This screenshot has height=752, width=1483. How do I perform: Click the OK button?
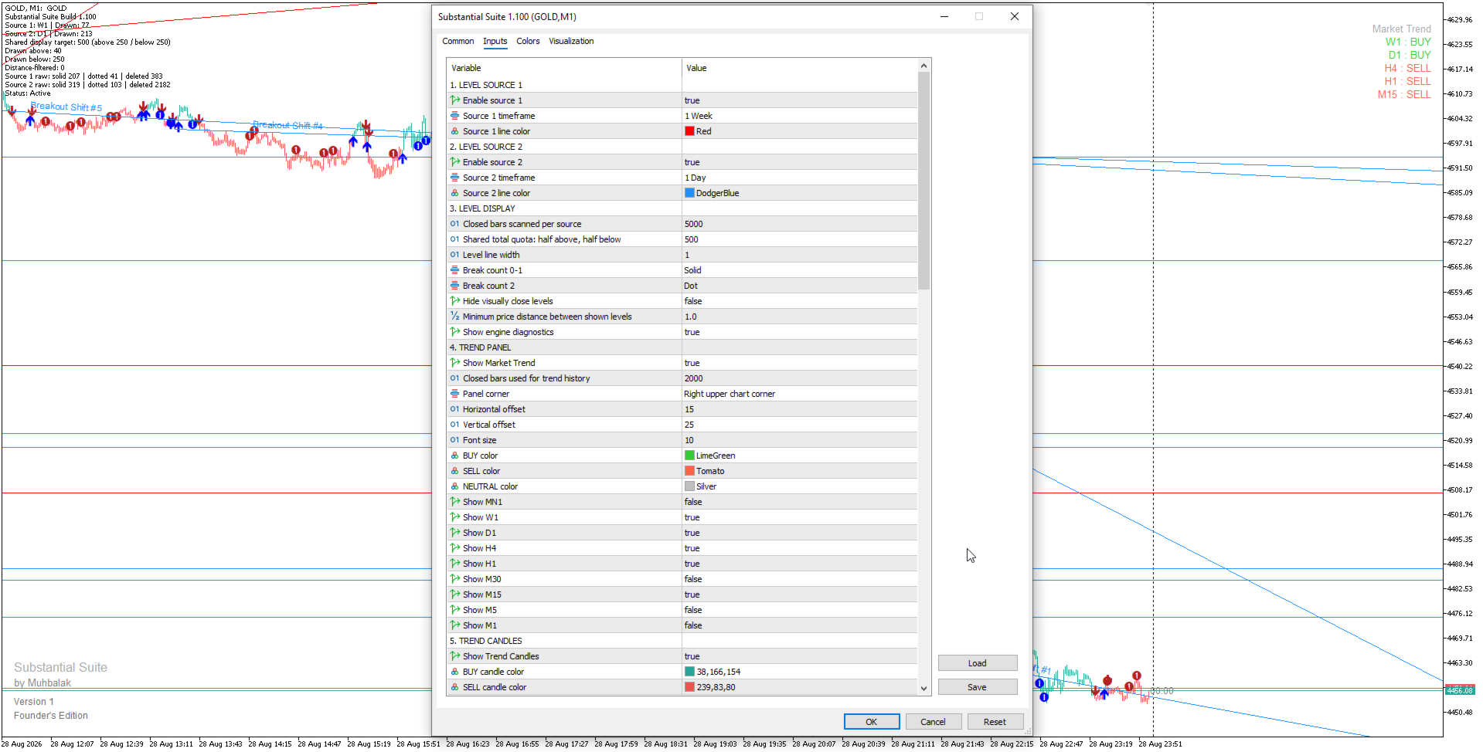(871, 722)
